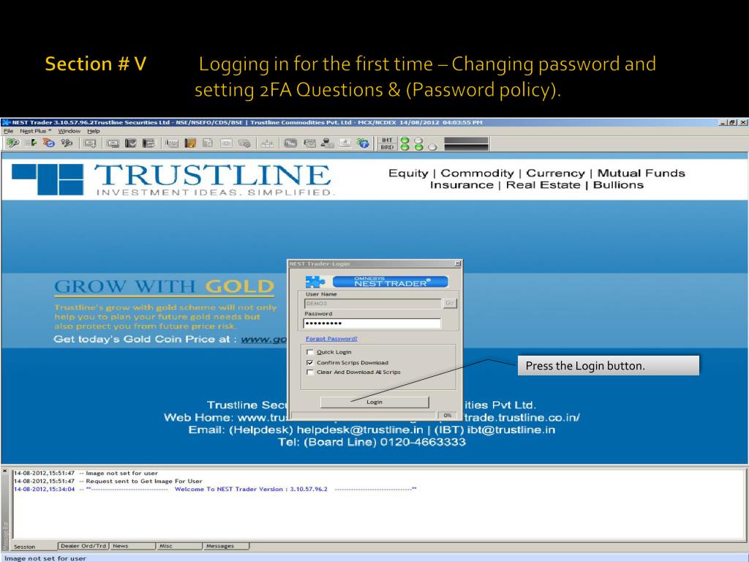749x562 pixels.
Task: Follow the Forgot Password? link
Action: (331, 338)
